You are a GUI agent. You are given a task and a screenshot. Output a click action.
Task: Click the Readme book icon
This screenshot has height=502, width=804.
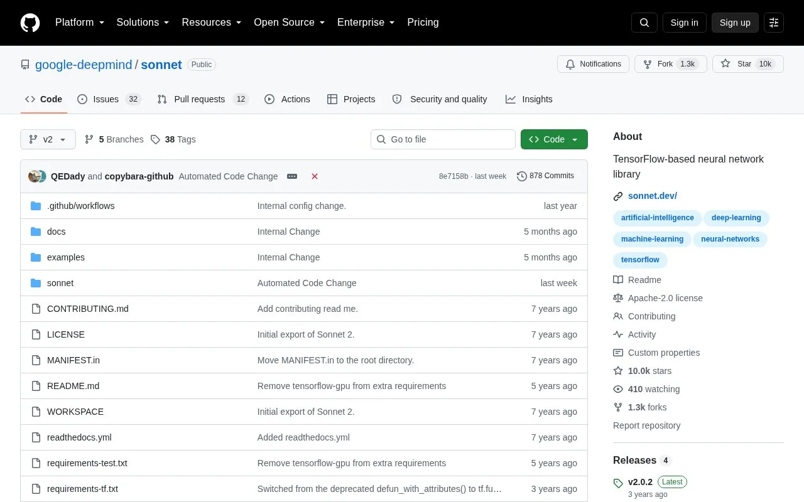click(618, 280)
